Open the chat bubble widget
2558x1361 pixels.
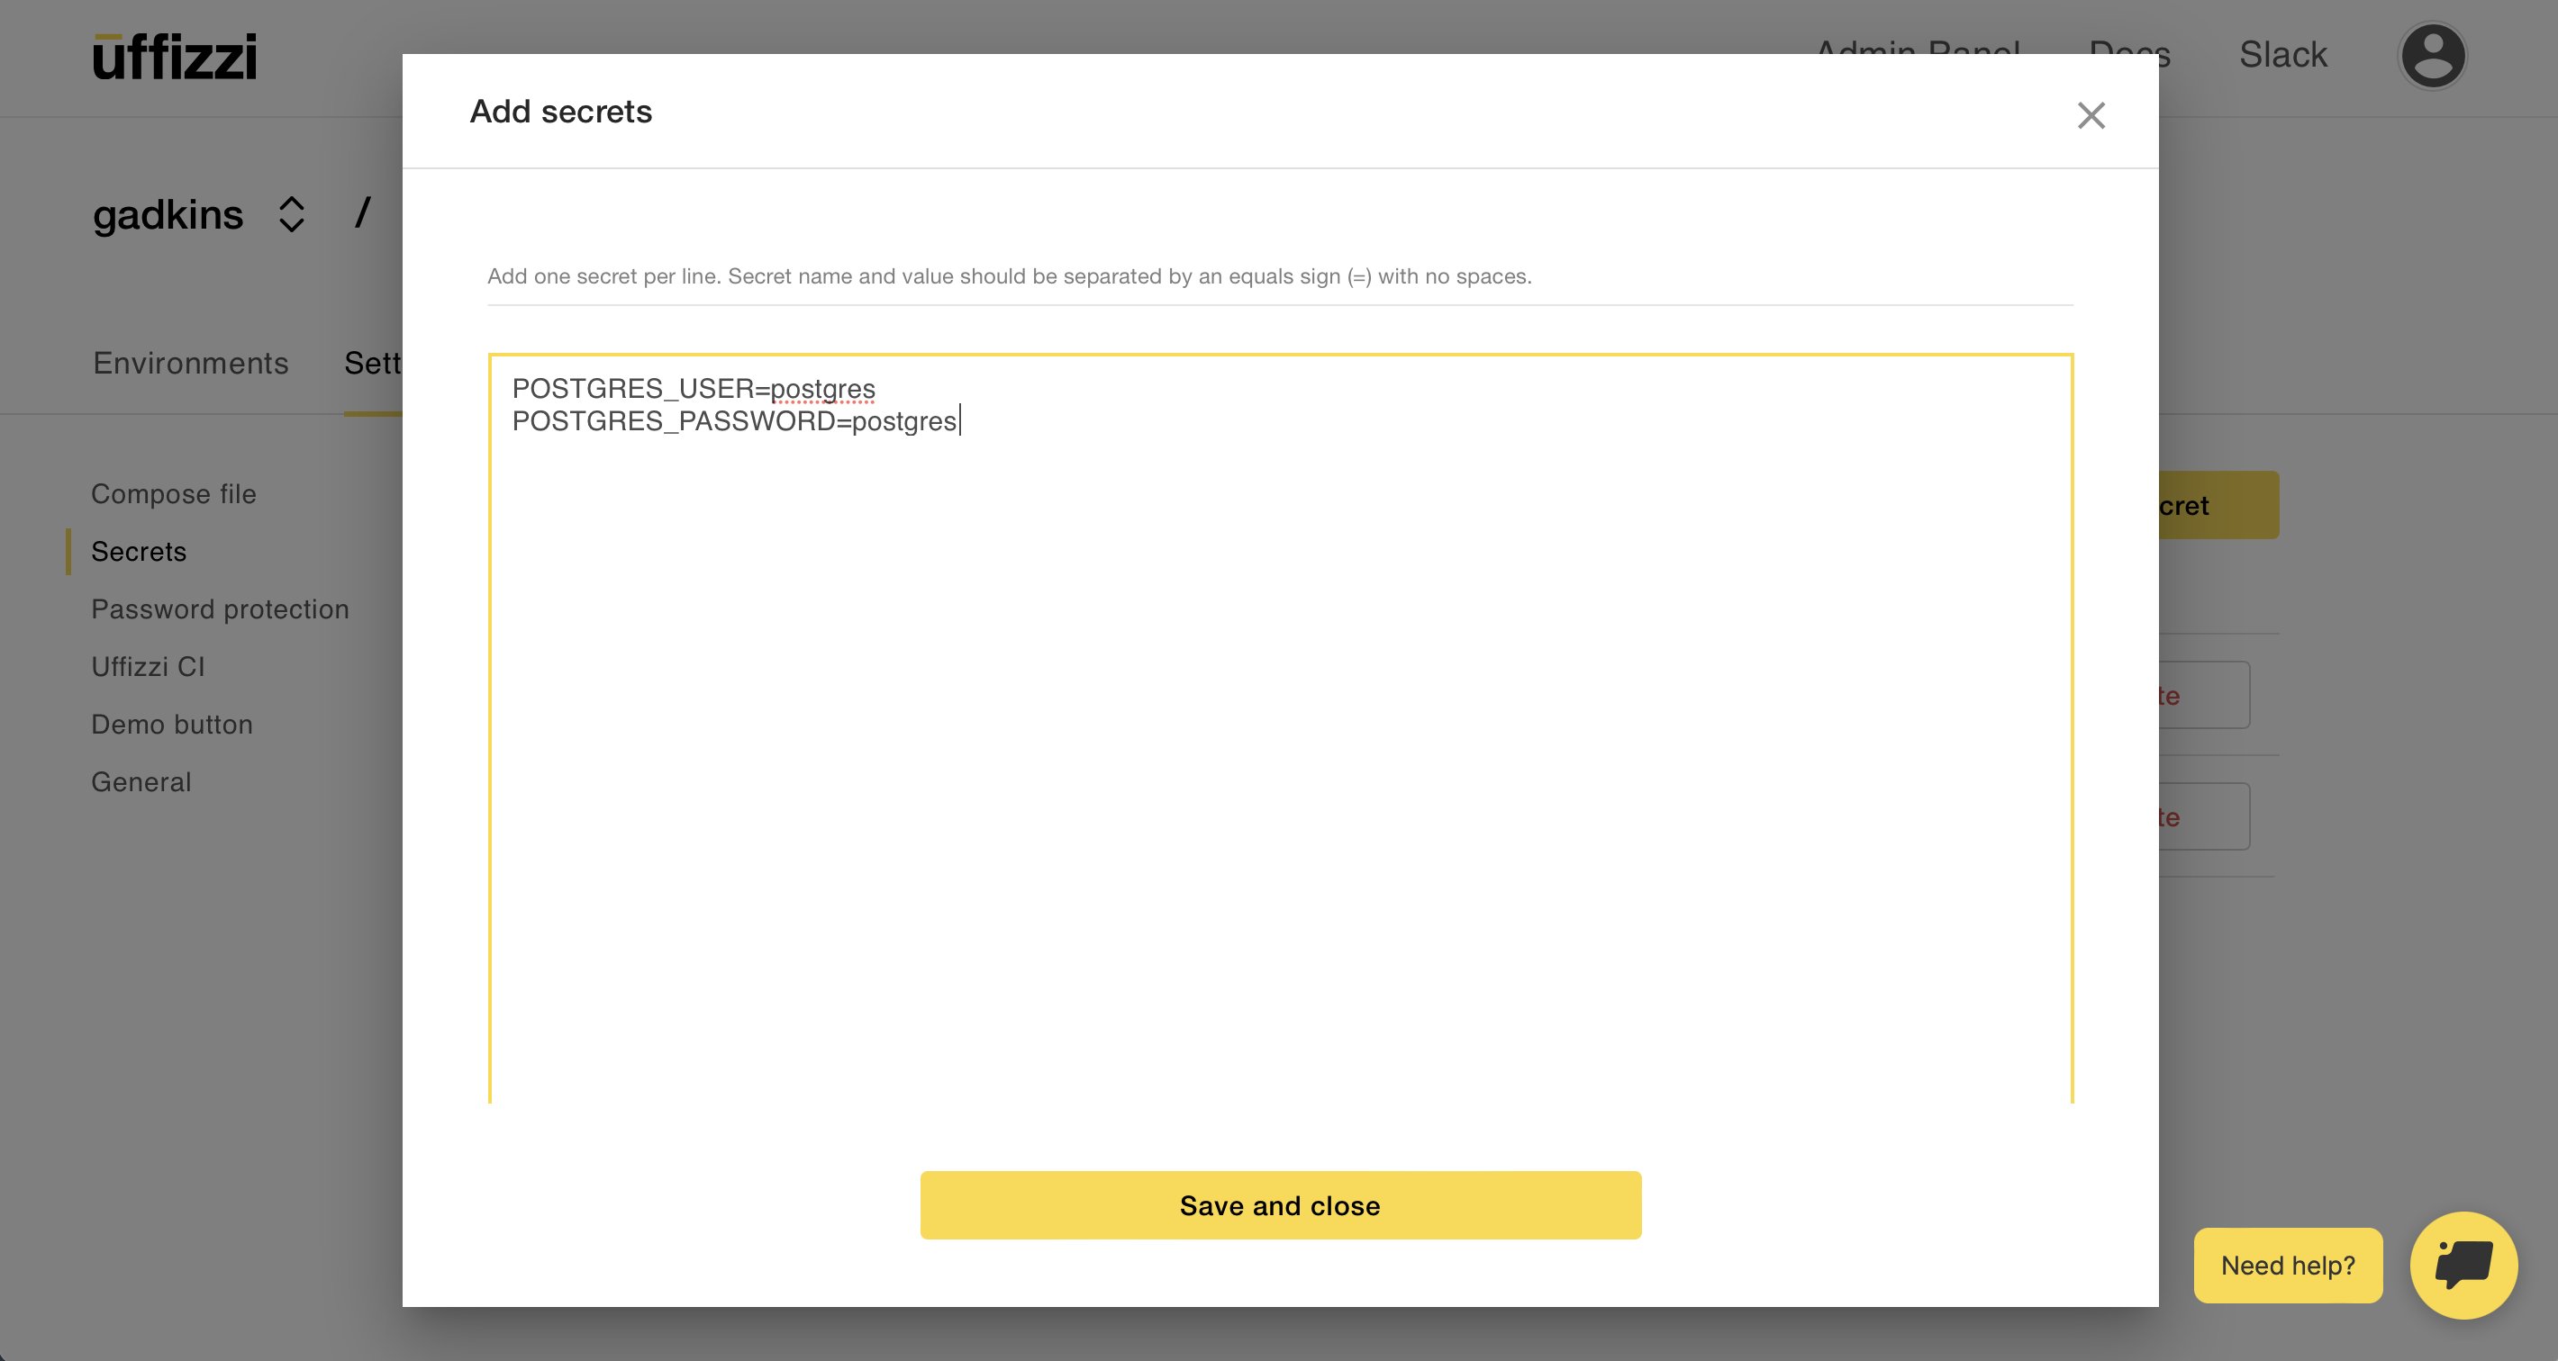[2463, 1264]
